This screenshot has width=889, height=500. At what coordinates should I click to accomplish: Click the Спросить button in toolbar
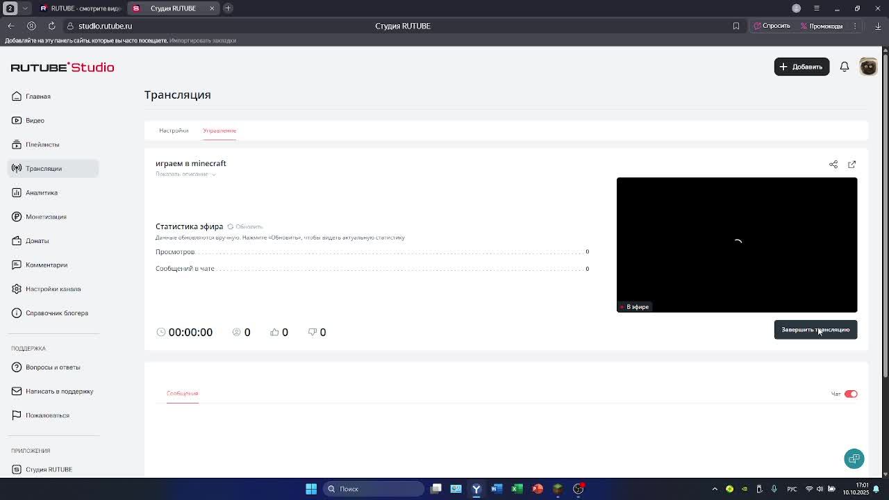click(x=772, y=26)
